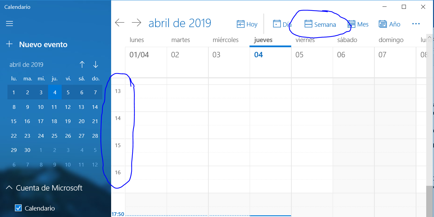Image resolution: width=434 pixels, height=217 pixels.
Task: Open the hamburger navigation menu
Action: (9, 23)
